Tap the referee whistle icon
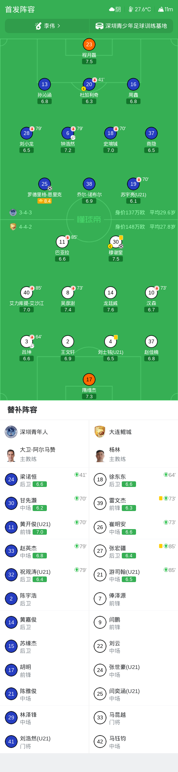The width and height of the screenshot is (178, 772). pyautogui.click(x=38, y=26)
